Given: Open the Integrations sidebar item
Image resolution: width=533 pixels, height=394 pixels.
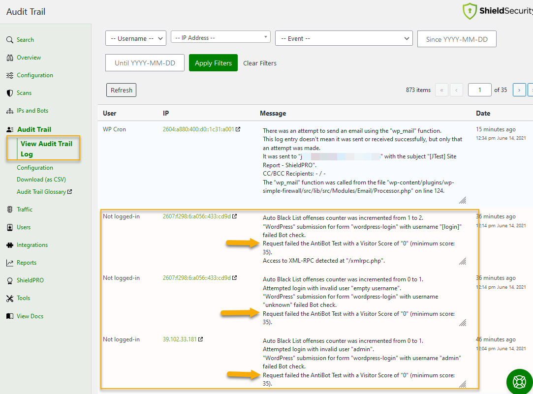Looking at the screenshot, I should 32,245.
